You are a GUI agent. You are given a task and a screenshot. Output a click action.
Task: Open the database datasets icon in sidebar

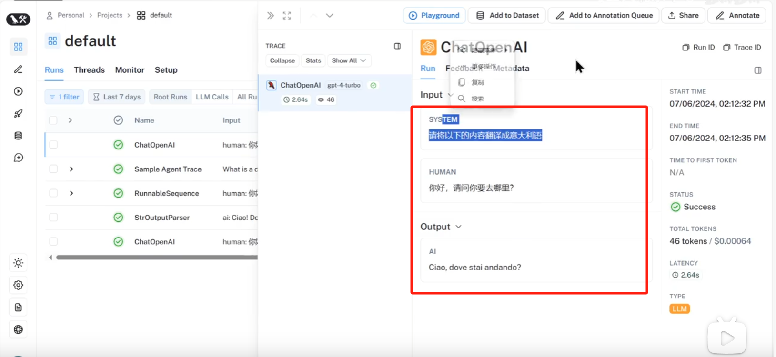(18, 136)
